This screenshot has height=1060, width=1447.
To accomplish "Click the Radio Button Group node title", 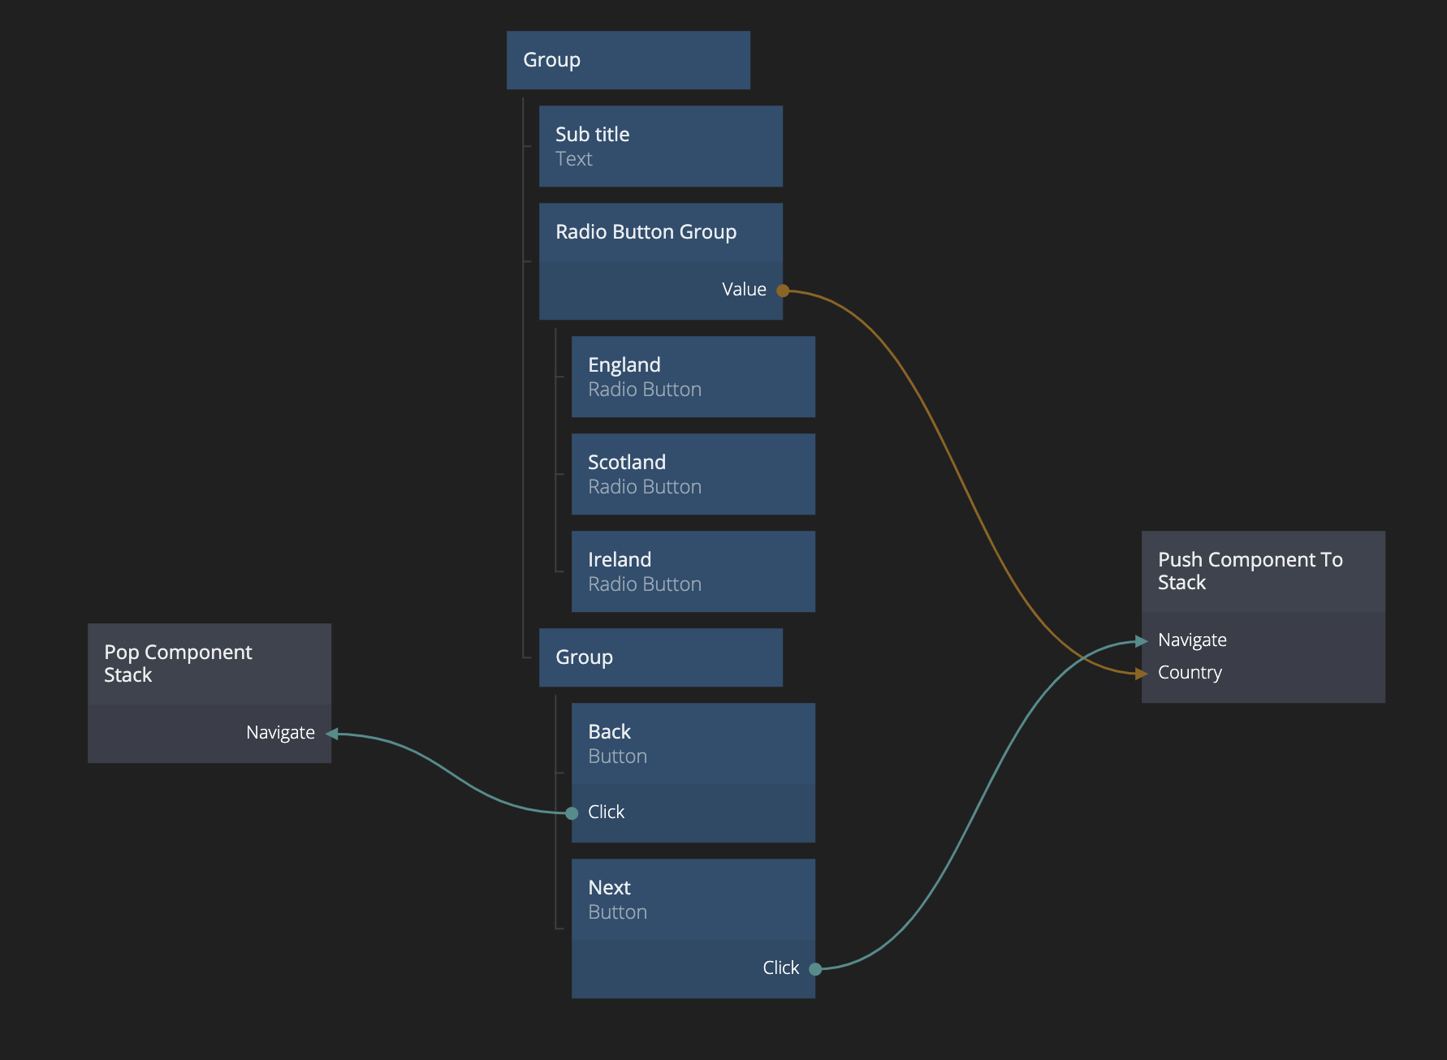I will pos(646,232).
